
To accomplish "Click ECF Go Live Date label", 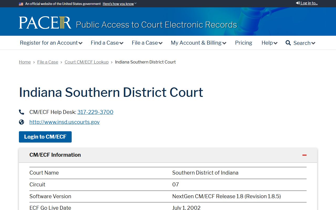I will 50,208.
